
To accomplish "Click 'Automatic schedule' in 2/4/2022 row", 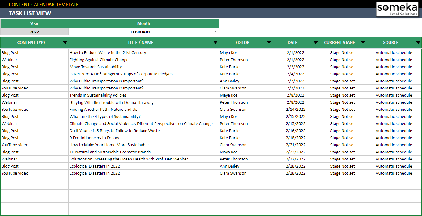I will (x=394, y=74).
